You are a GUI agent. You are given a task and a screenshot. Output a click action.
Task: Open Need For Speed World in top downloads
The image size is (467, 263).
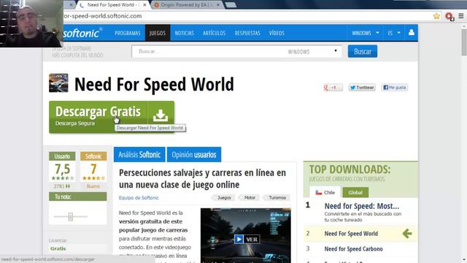pyautogui.click(x=351, y=234)
